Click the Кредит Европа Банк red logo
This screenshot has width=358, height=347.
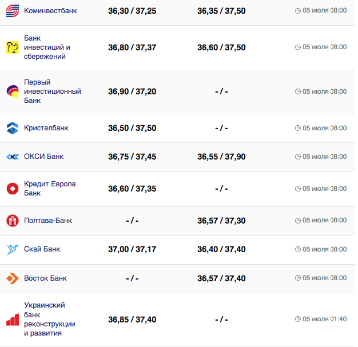[13, 189]
